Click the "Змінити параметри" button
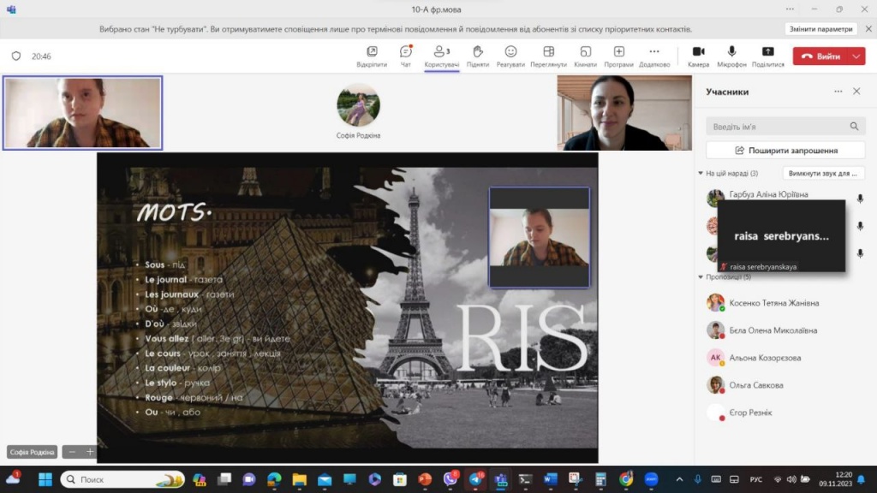The width and height of the screenshot is (877, 493). click(820, 28)
